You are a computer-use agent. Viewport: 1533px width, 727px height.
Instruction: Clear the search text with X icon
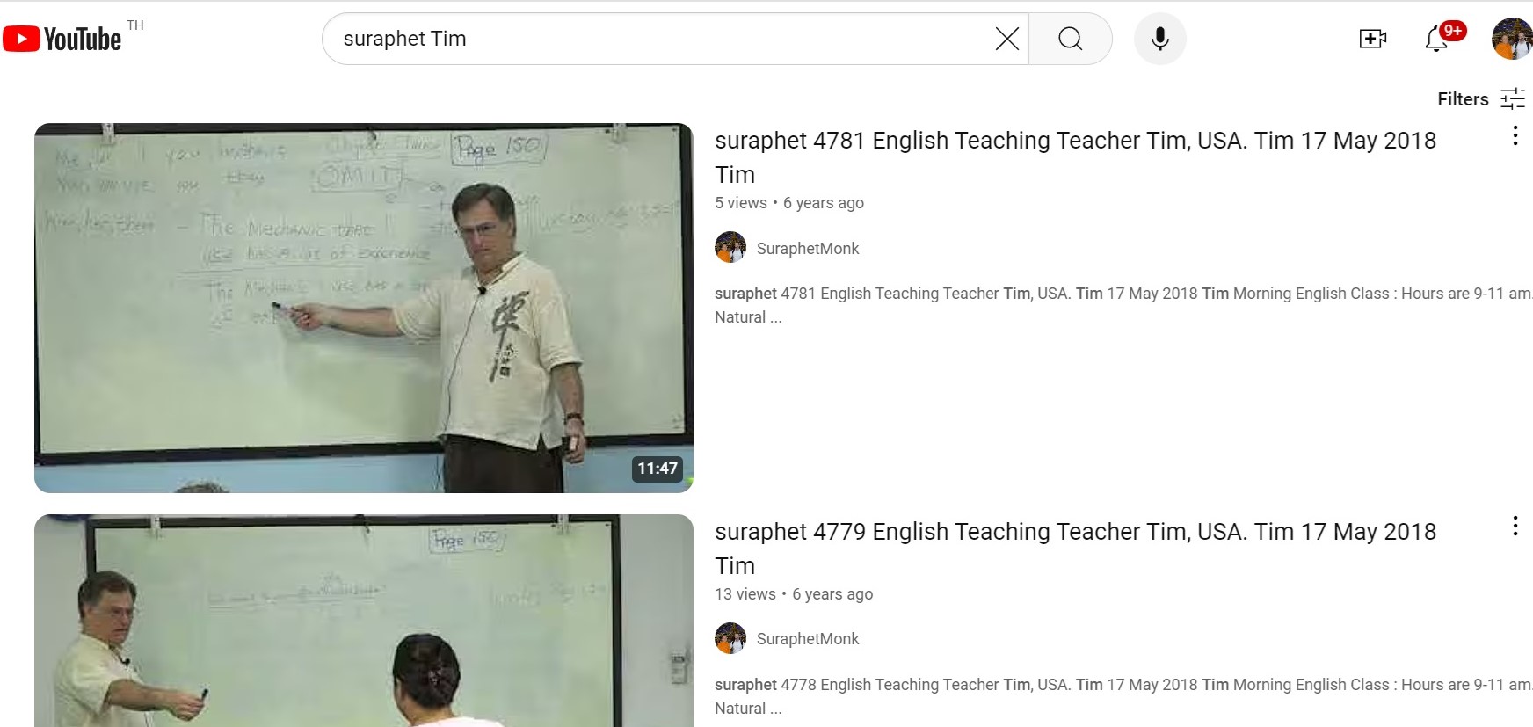pos(1006,39)
